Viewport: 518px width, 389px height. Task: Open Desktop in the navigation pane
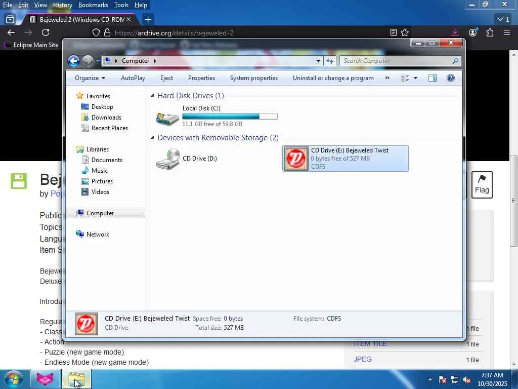tap(102, 107)
